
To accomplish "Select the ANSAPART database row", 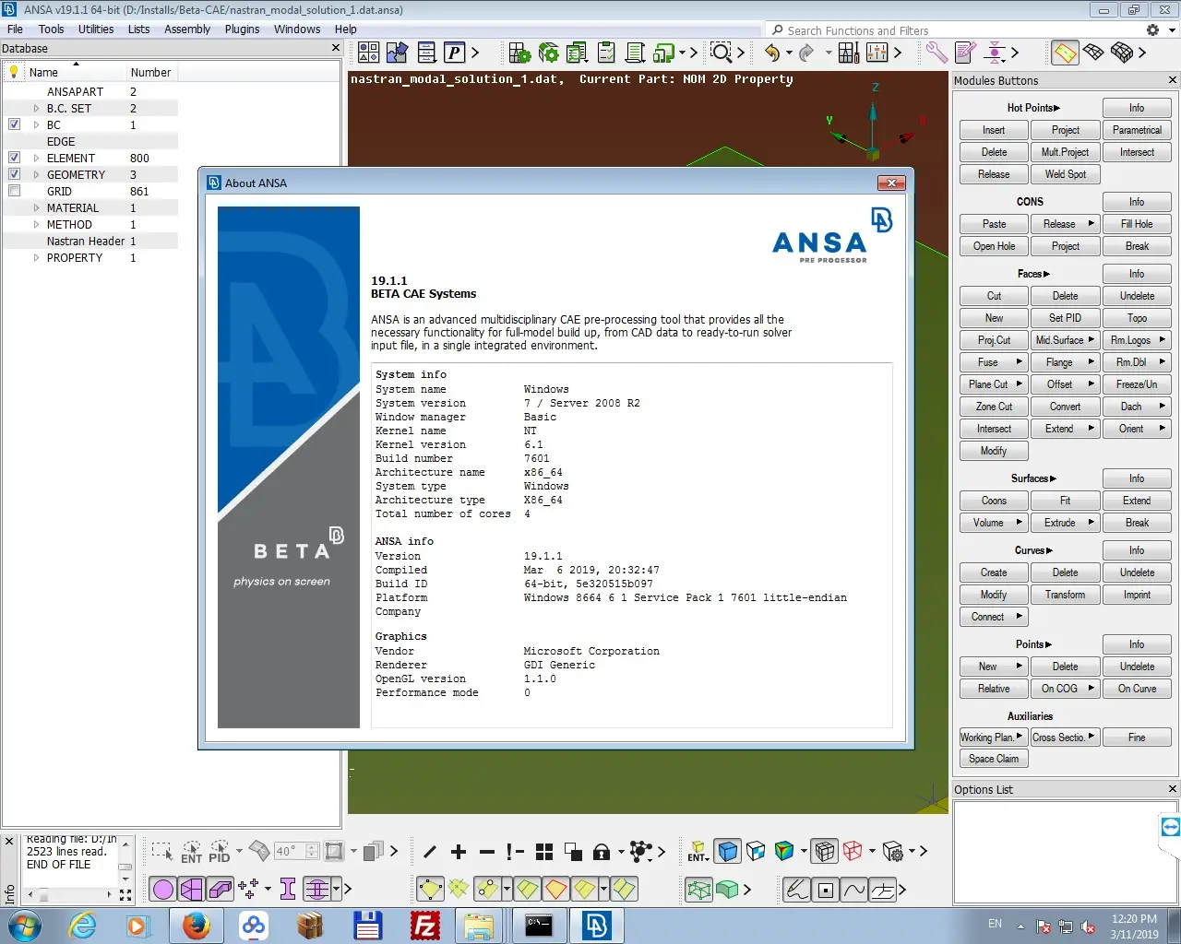I will click(x=90, y=91).
